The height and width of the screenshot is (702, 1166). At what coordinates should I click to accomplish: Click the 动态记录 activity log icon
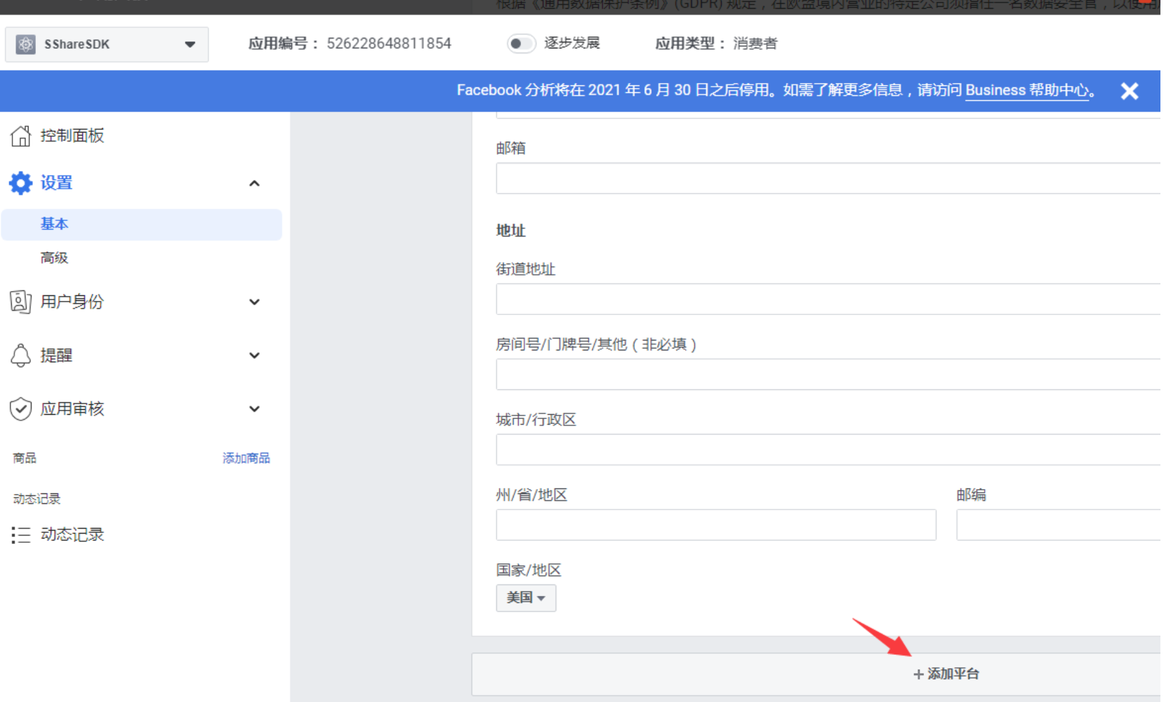(x=20, y=534)
